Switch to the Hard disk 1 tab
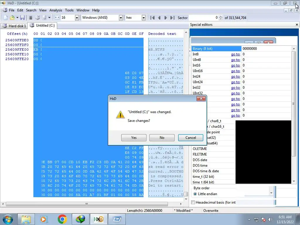300x225 pixels. pos(14,26)
